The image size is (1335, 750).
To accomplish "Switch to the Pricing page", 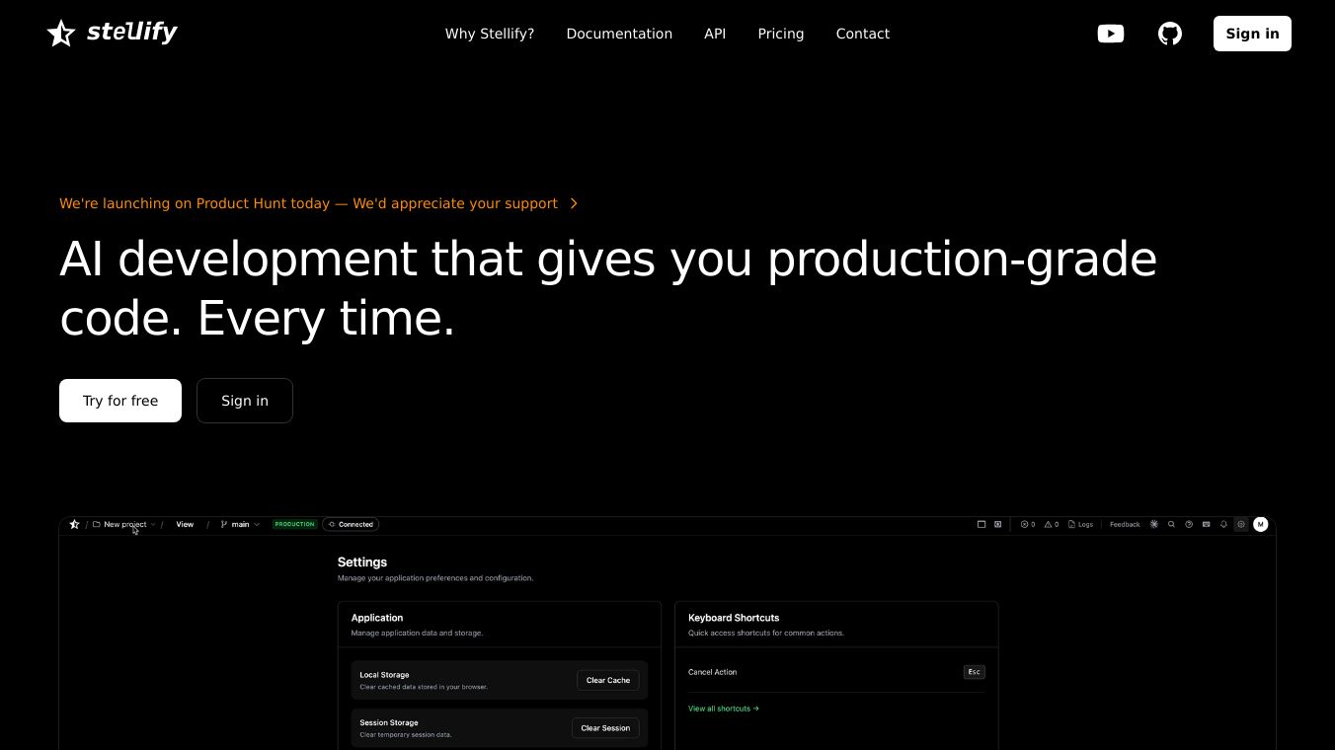I will pyautogui.click(x=780, y=34).
